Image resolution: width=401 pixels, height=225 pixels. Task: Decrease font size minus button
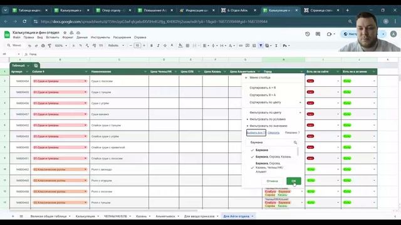coord(131,46)
